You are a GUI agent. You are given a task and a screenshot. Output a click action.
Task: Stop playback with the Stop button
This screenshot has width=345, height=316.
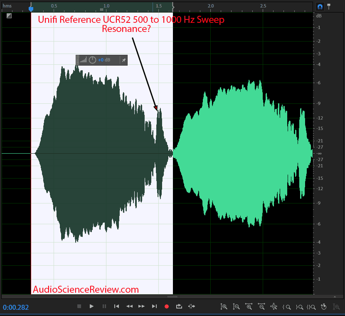pos(79,306)
